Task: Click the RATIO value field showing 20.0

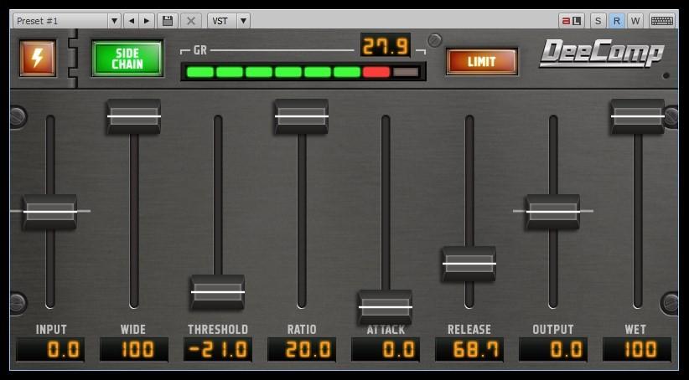Action: (302, 350)
